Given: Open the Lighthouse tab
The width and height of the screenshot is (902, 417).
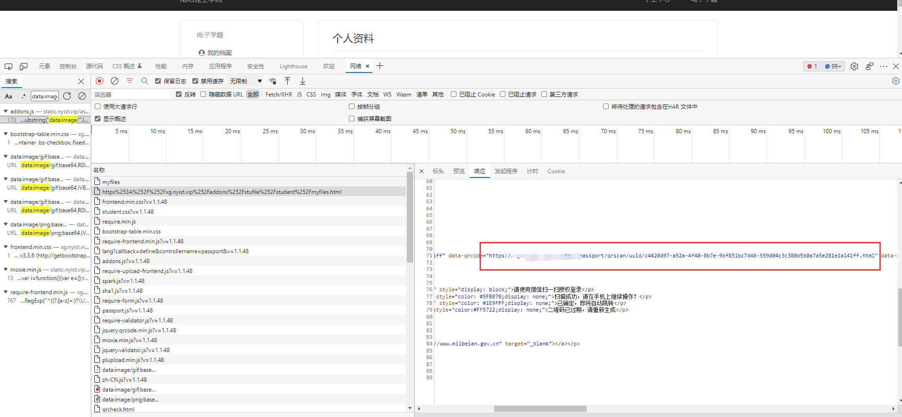Looking at the screenshot, I should (293, 66).
